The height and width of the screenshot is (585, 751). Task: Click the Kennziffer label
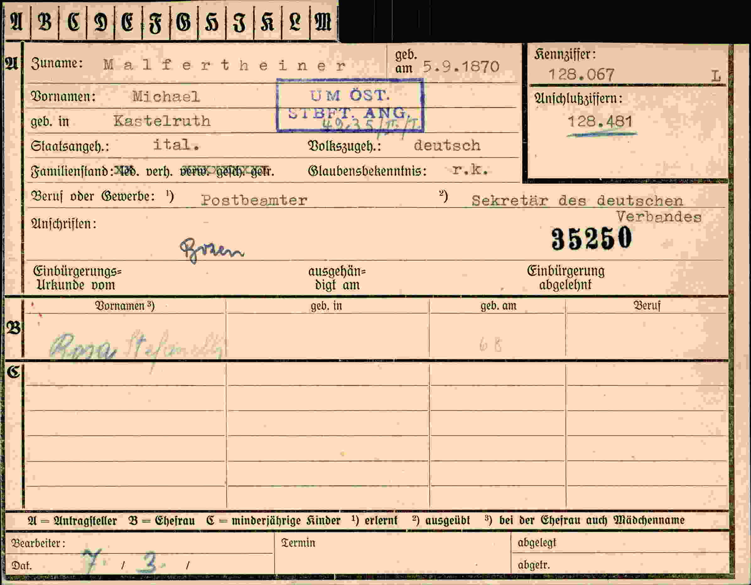[565, 54]
